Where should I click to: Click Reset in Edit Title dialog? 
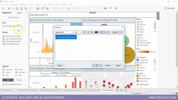coord(60,66)
